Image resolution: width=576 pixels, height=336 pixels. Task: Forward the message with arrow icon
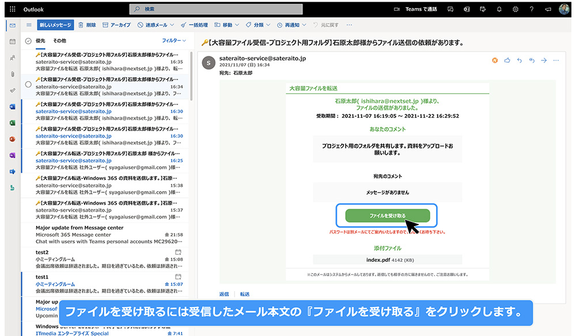544,60
